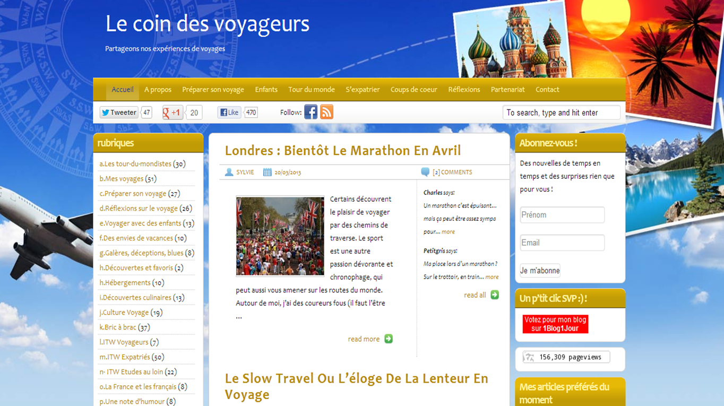724x406 pixels.
Task: Open the Coups de coeur menu item
Action: [x=414, y=90]
